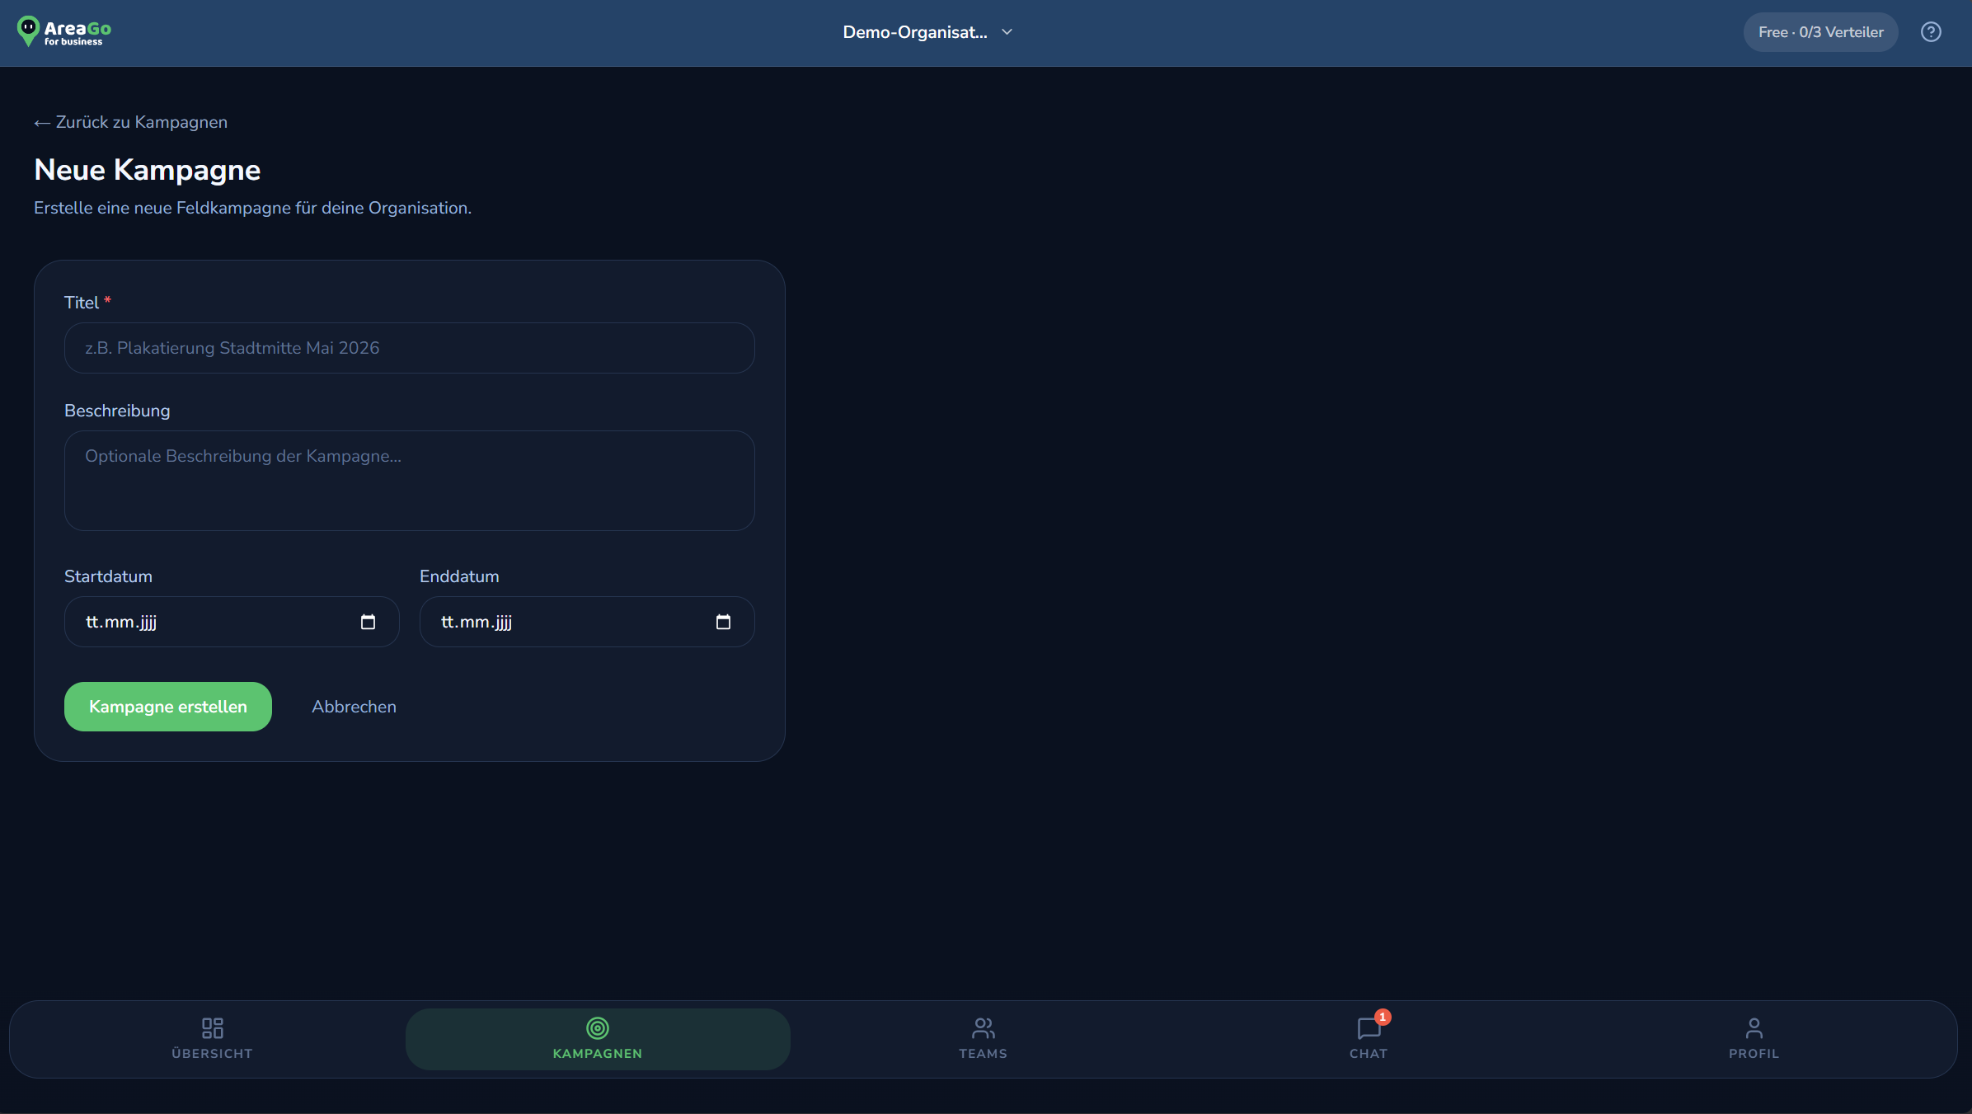This screenshot has height=1114, width=1972.
Task: Click Abbrechen to cancel the form
Action: 354,707
